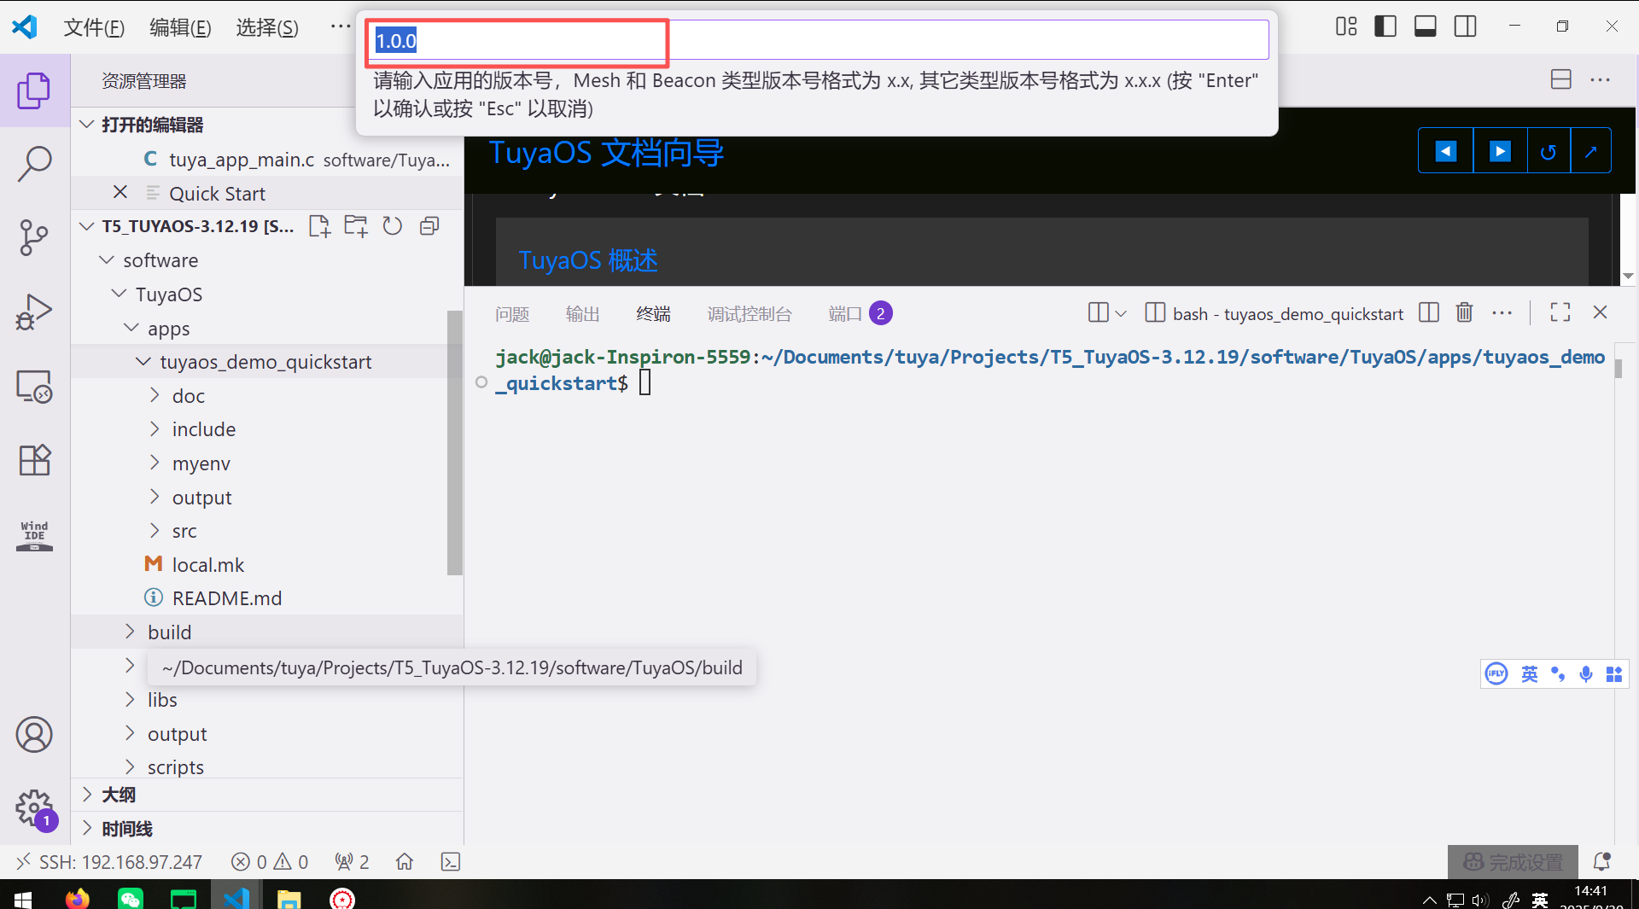Open the Explorer view in activity bar
The height and width of the screenshot is (909, 1639).
[34, 90]
